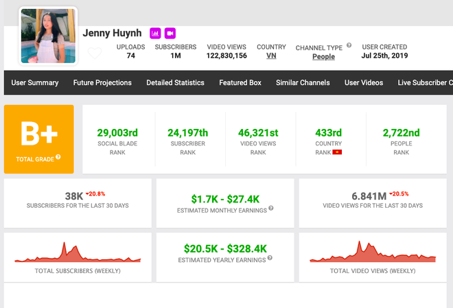This screenshot has width=453, height=308.
Task: Select the 122,830,156 video views value
Action: coord(226,56)
